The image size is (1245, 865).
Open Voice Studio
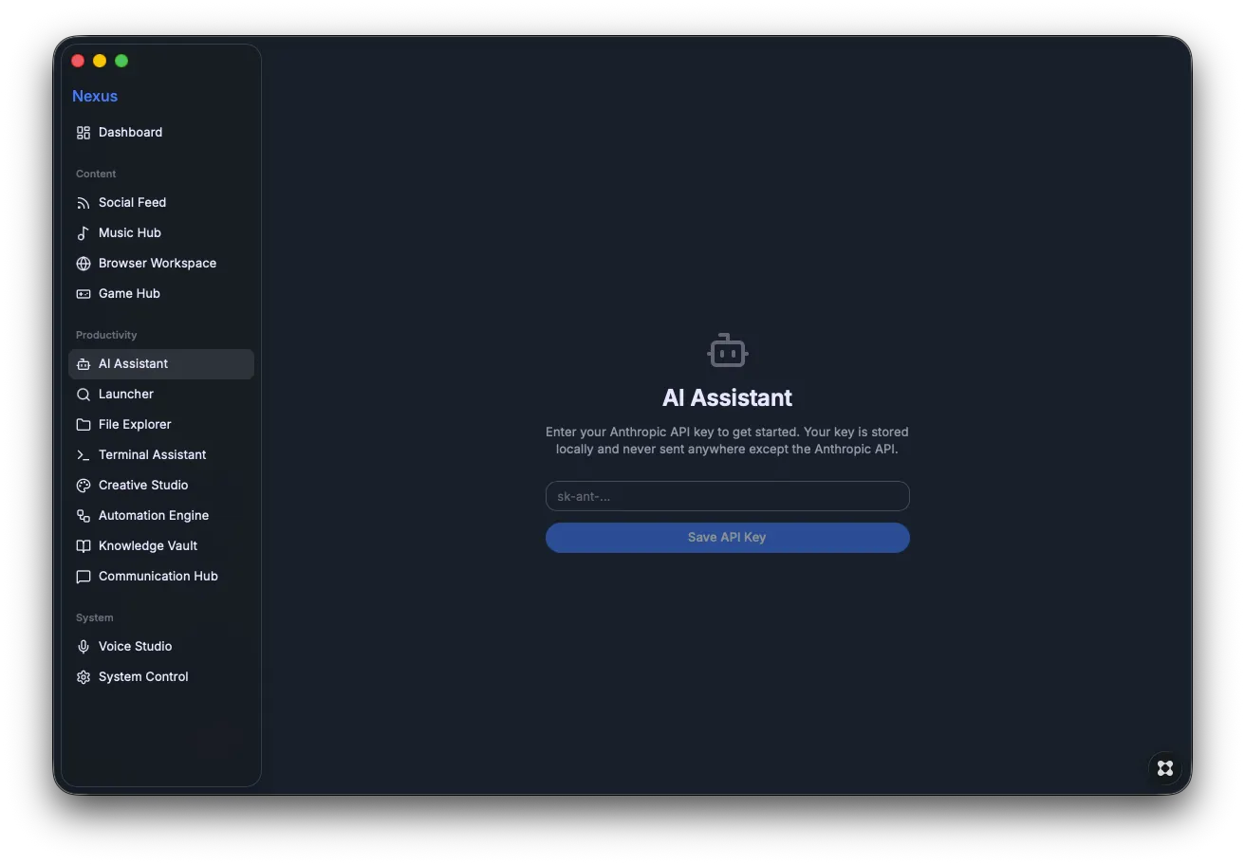pos(161,647)
